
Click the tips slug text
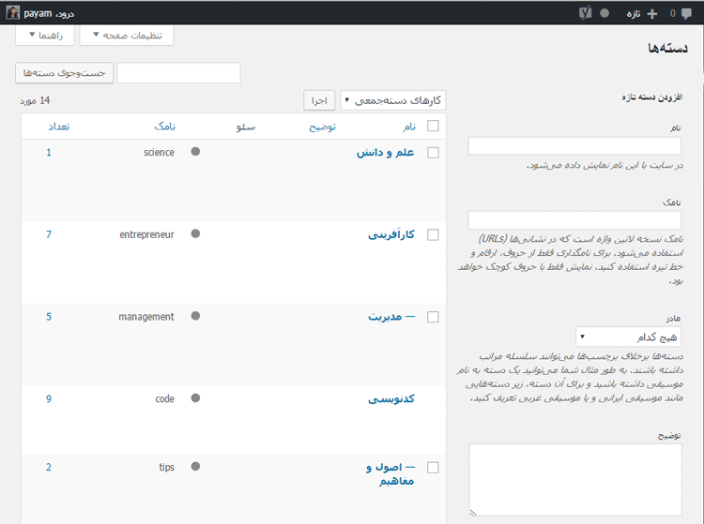point(166,467)
